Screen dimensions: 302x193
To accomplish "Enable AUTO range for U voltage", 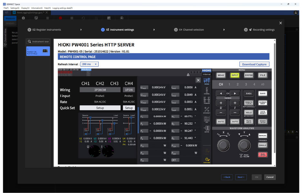I will pos(221,121).
